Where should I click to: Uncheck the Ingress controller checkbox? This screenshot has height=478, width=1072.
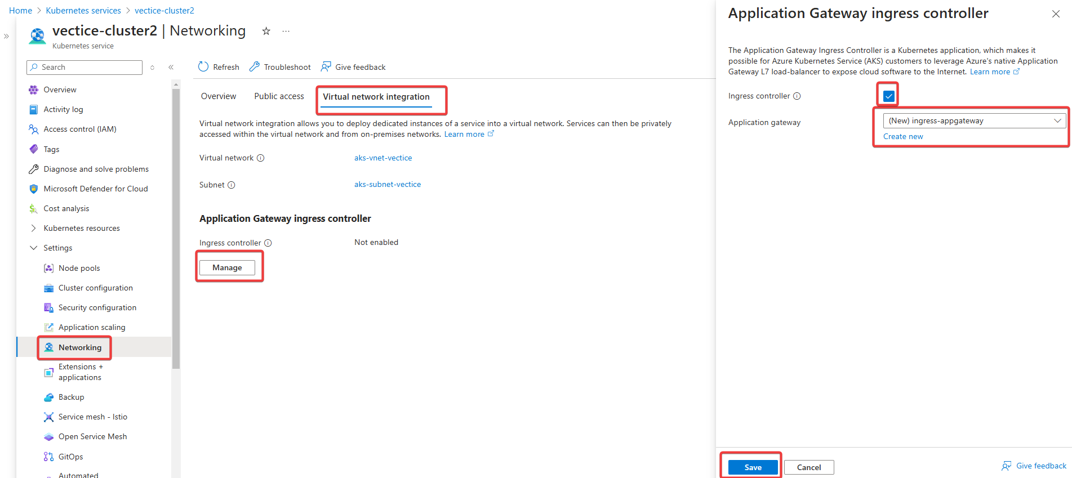[889, 96]
